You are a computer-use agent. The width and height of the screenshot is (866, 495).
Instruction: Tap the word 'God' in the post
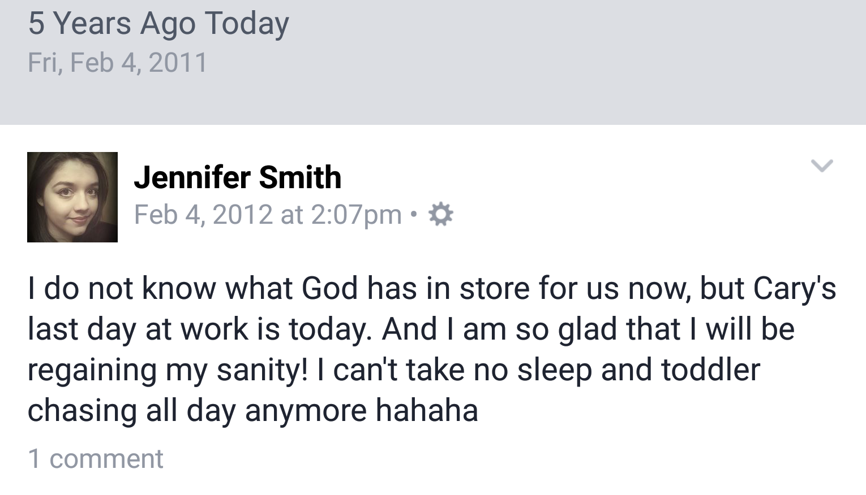pyautogui.click(x=329, y=288)
